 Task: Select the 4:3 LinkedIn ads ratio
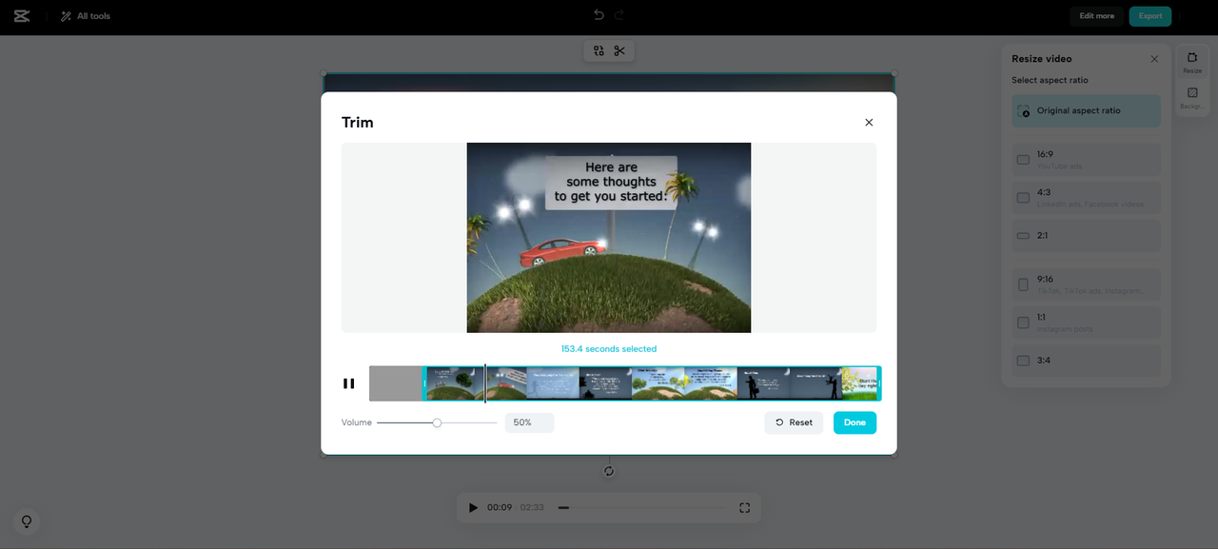coord(1085,196)
